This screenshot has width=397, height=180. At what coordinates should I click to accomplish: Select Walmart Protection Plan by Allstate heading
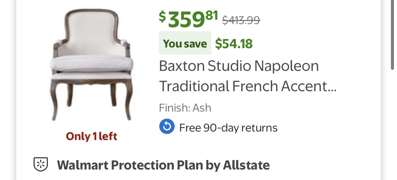[x=163, y=165]
